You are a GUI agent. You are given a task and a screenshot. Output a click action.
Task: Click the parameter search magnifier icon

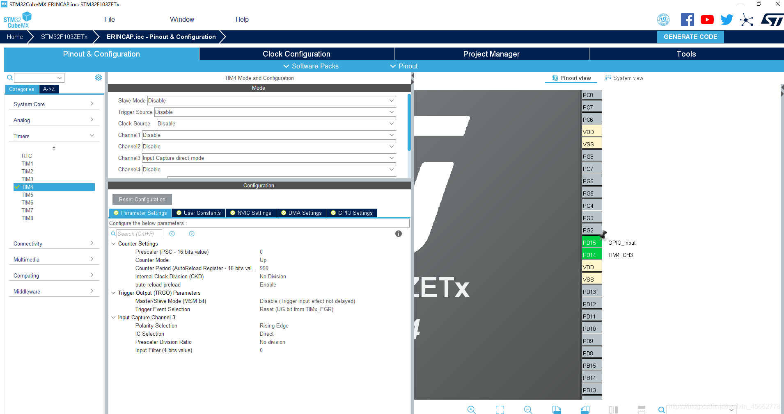pyautogui.click(x=113, y=234)
